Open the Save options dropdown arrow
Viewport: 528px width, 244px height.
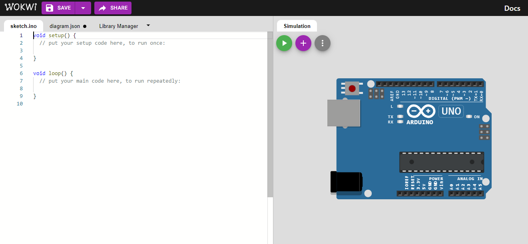coord(83,8)
